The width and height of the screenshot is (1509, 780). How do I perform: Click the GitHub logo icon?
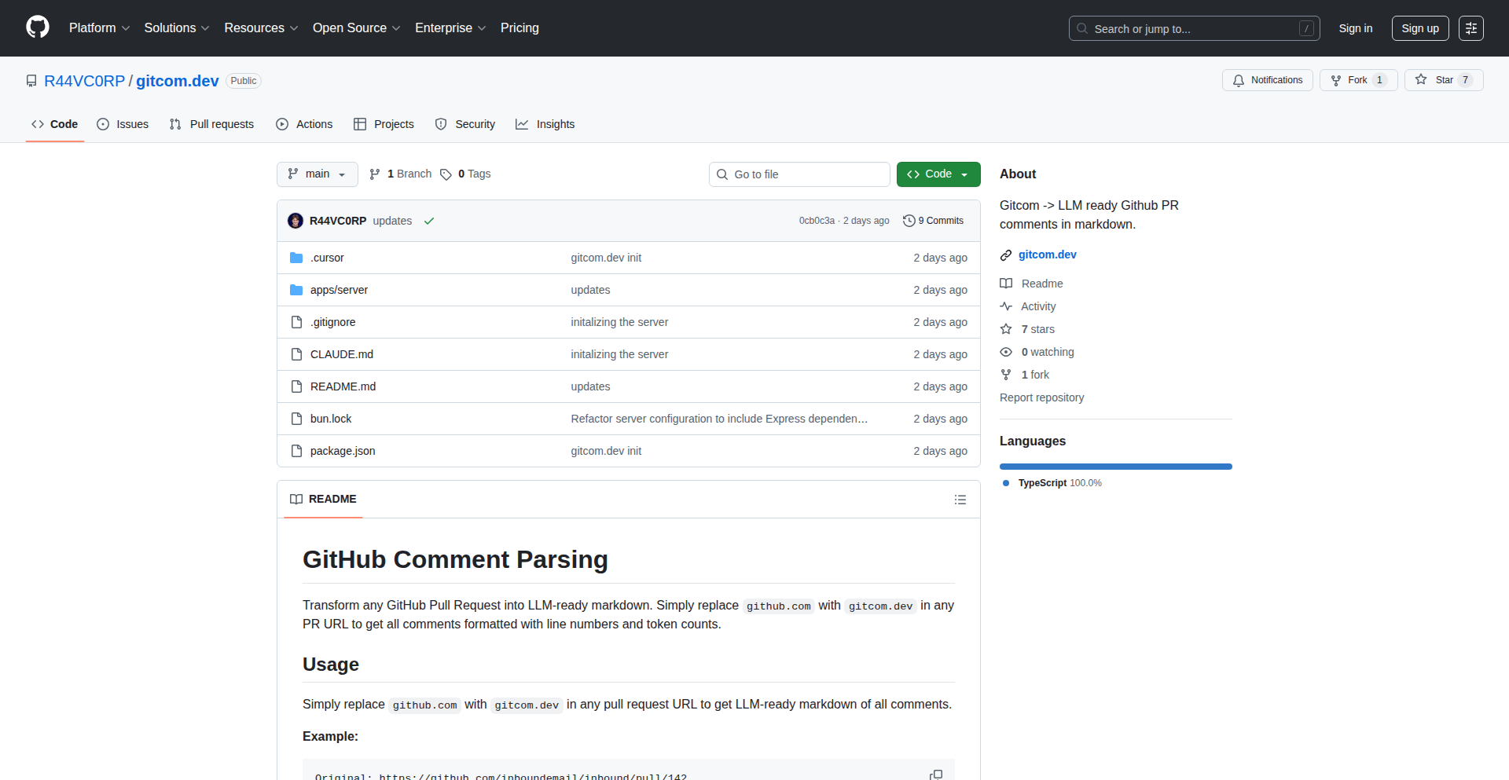(38, 27)
